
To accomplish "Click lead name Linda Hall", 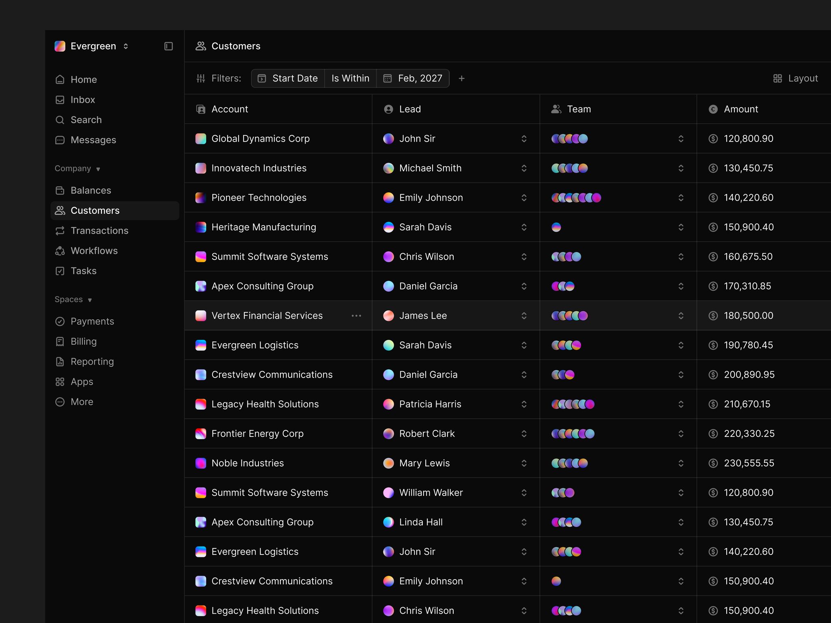I will [421, 522].
